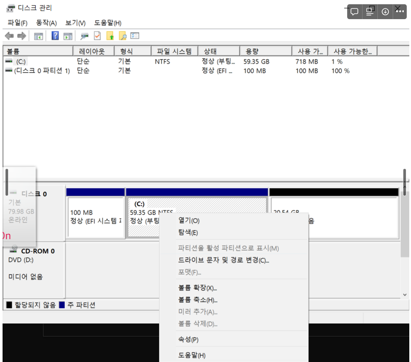Click the folder with magnifier icon
The image size is (411, 362).
click(123, 36)
